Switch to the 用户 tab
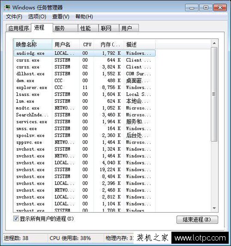 (129, 29)
